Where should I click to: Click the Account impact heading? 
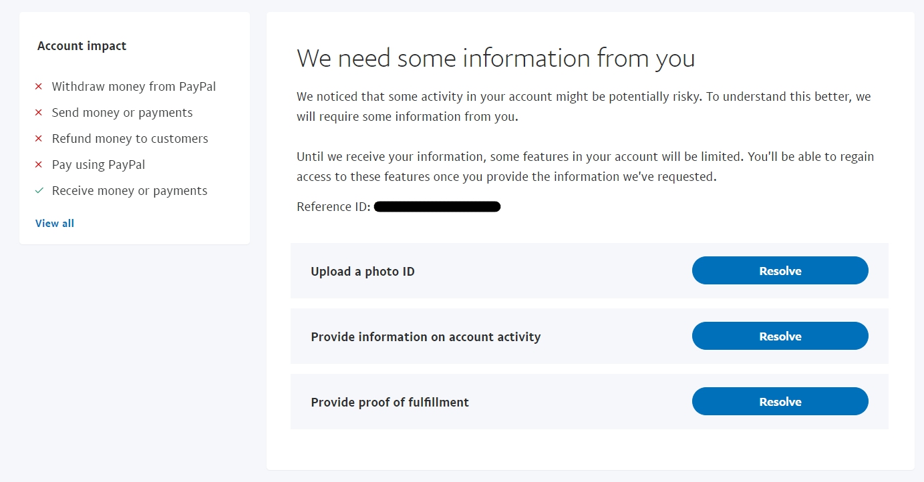pyautogui.click(x=82, y=46)
